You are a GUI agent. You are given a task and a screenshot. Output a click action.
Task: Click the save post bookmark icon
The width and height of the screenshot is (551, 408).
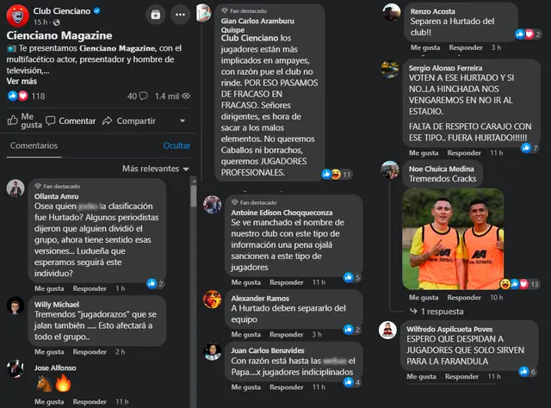[155, 15]
